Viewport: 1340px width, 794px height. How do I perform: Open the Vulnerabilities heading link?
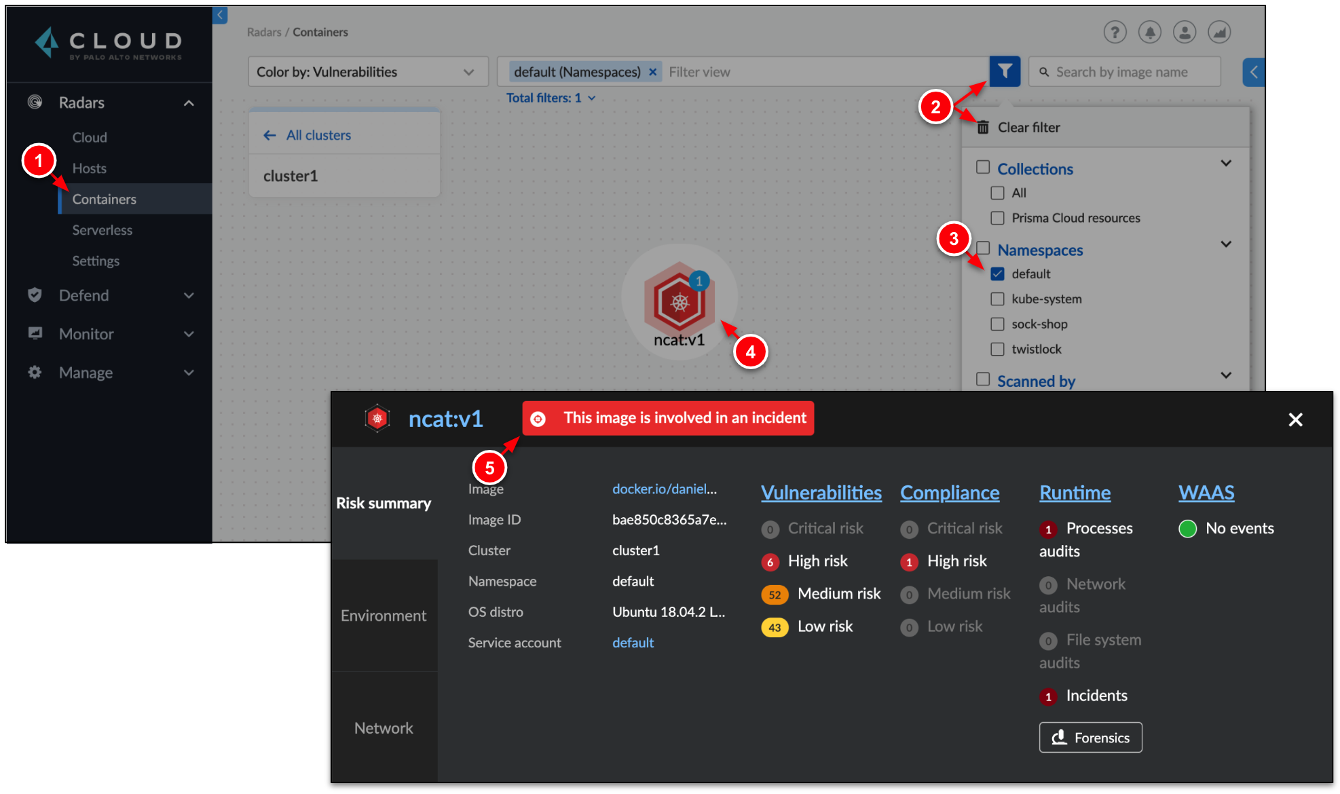pos(821,493)
